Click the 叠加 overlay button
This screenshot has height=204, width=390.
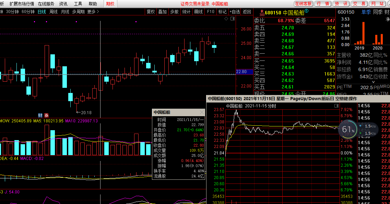tap(163, 12)
